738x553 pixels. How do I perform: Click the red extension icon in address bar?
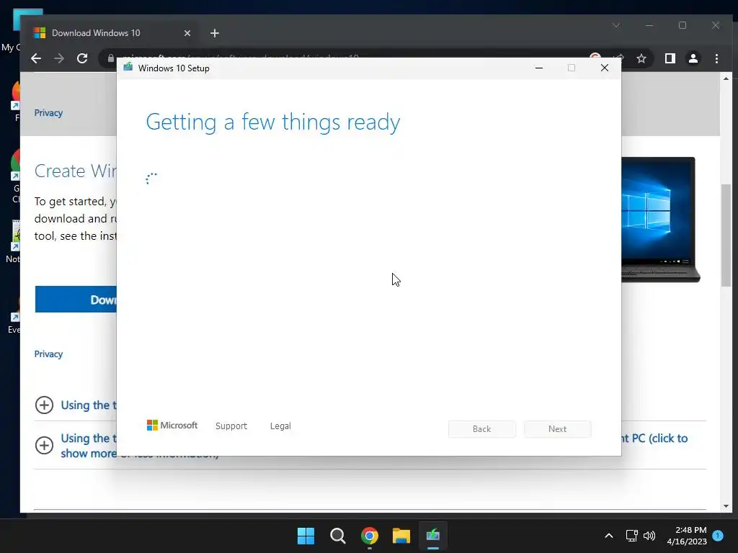595,56
